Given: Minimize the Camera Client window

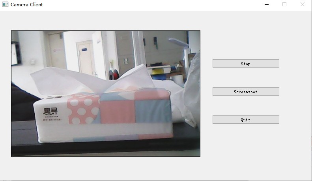Looking at the screenshot, I should (x=267, y=4).
